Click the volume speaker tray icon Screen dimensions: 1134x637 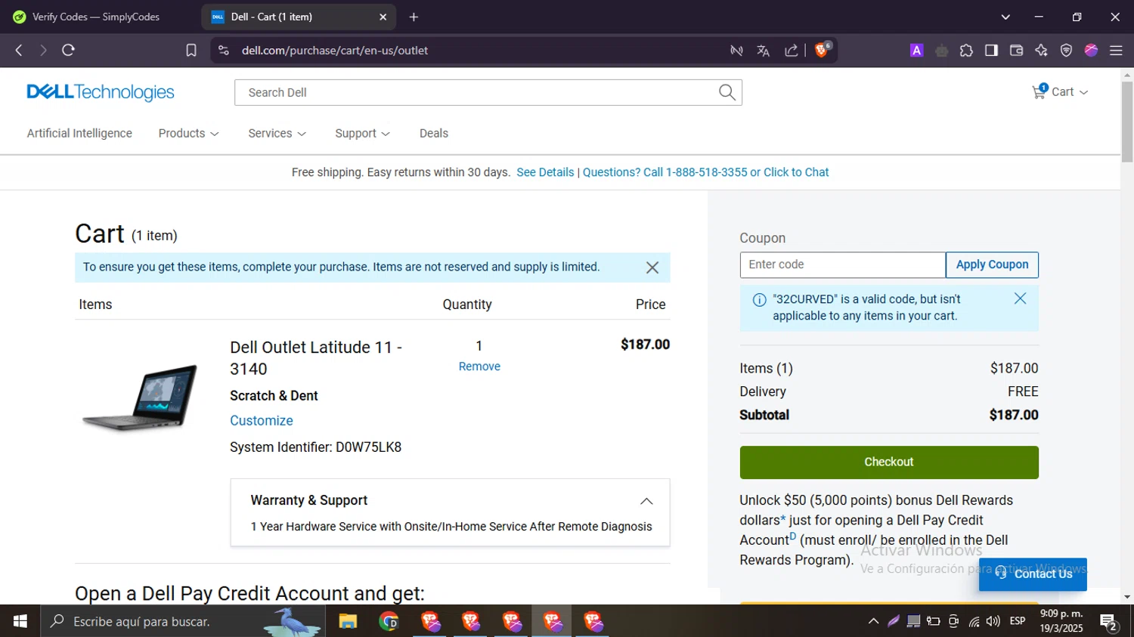[993, 621]
